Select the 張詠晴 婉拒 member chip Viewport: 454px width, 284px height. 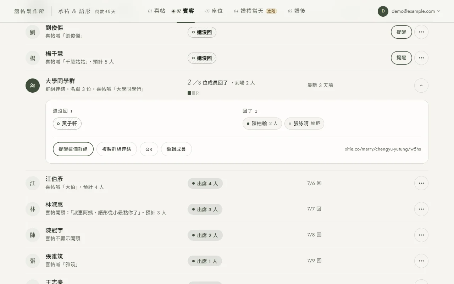pyautogui.click(x=304, y=124)
